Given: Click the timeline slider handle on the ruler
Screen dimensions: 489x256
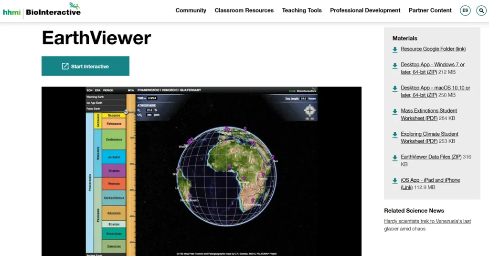Looking at the screenshot, I should pos(127,112).
